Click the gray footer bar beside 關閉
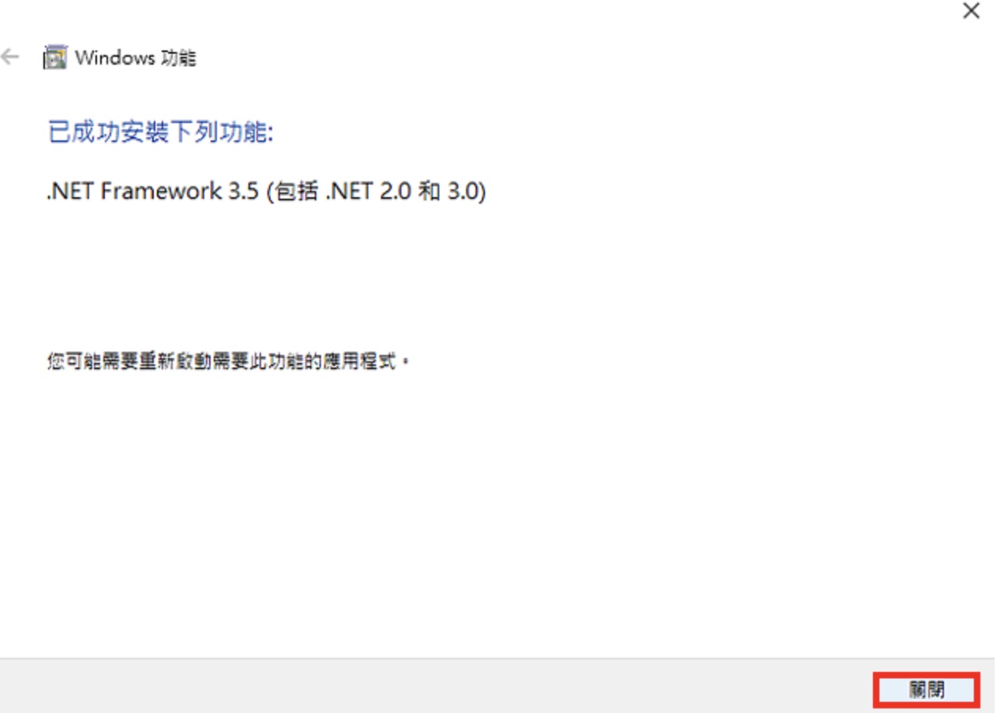 tap(434, 686)
